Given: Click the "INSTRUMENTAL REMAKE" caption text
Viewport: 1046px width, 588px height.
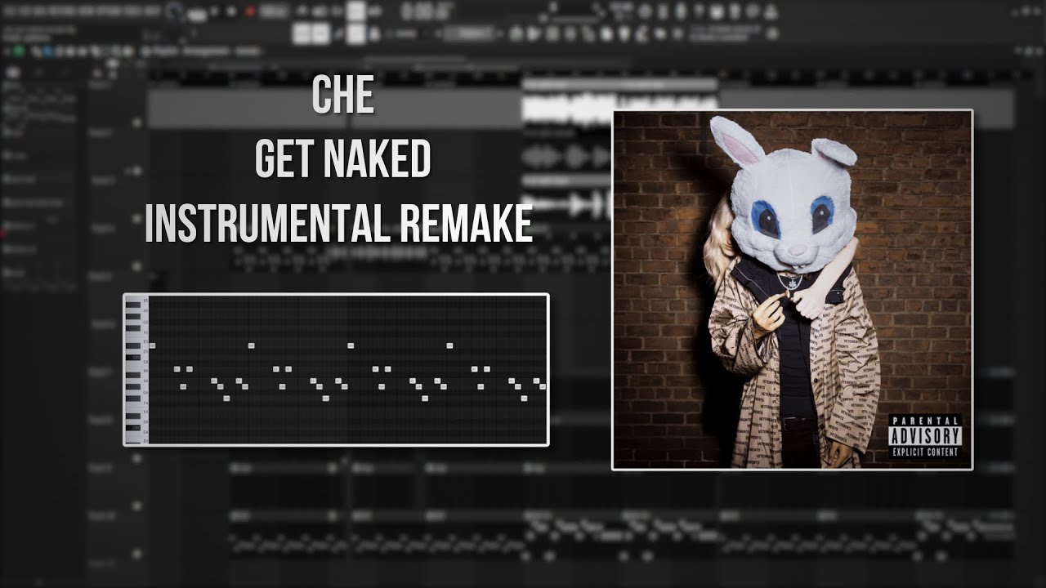Looking at the screenshot, I should tap(338, 223).
